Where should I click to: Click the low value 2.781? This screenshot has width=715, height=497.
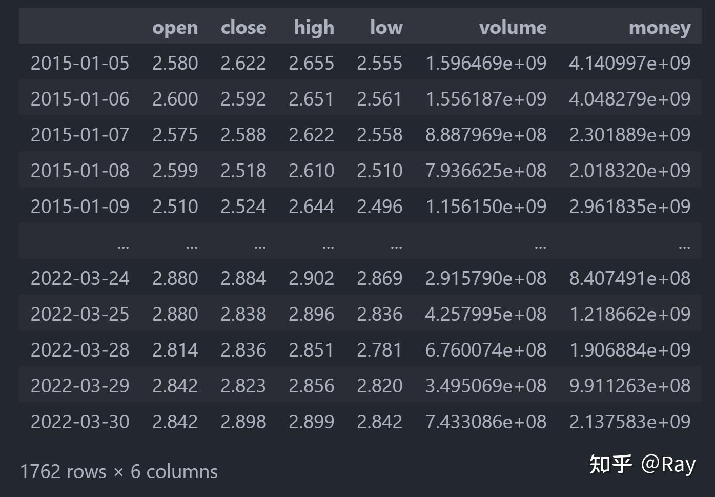(x=379, y=350)
